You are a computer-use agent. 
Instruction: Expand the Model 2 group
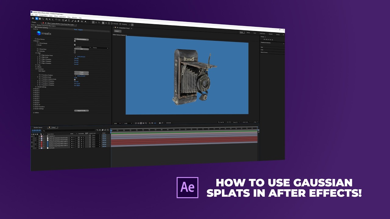[x=34, y=89]
